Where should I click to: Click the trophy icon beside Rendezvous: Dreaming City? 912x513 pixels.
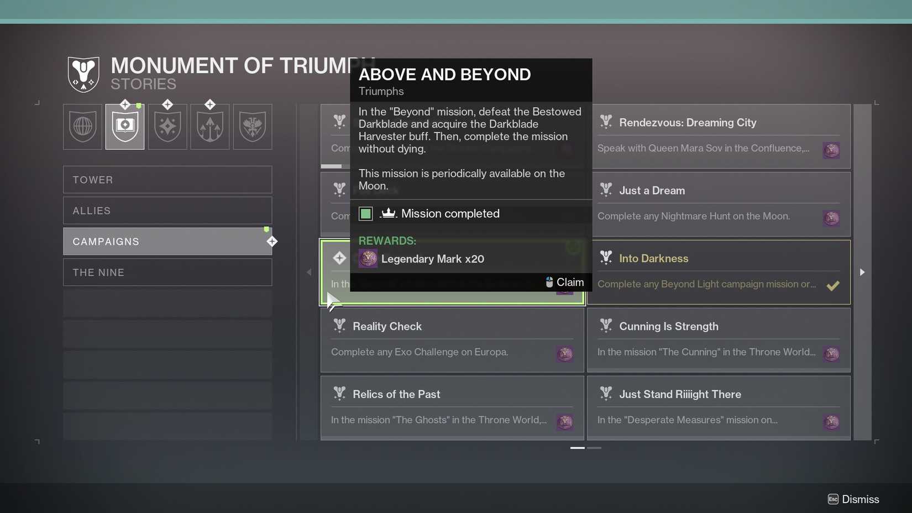click(606, 122)
